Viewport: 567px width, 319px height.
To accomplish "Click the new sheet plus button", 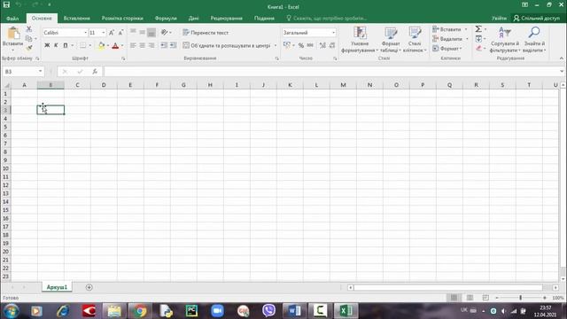I will (89, 287).
